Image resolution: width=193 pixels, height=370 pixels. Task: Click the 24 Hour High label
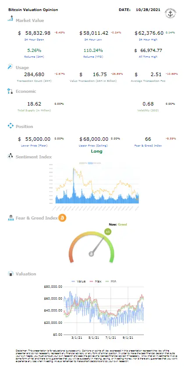coord(147,40)
